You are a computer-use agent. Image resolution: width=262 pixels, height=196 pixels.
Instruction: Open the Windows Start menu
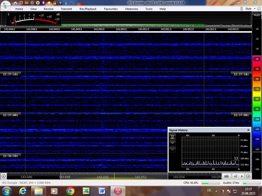tap(7, 191)
